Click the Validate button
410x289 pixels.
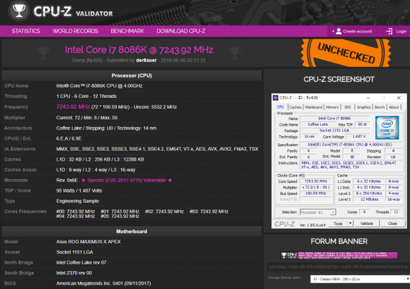367,224
